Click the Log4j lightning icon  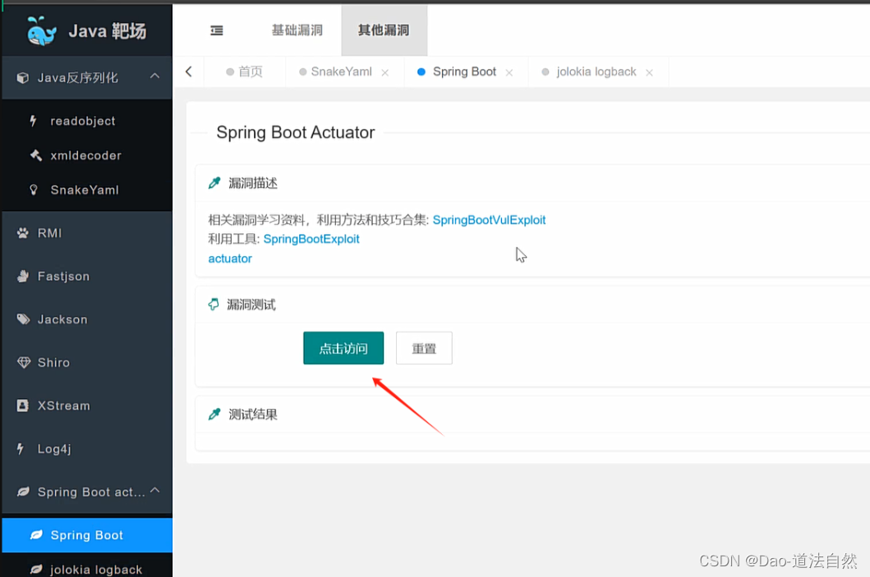[x=23, y=449]
